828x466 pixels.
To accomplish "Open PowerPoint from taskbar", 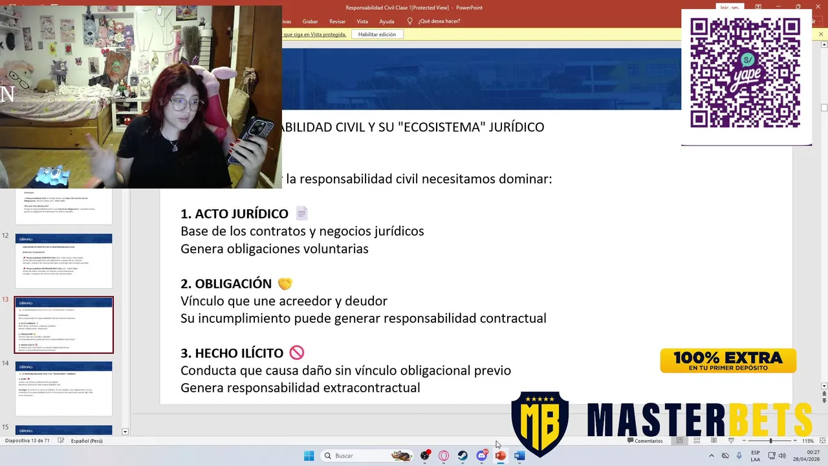I will pyautogui.click(x=500, y=456).
